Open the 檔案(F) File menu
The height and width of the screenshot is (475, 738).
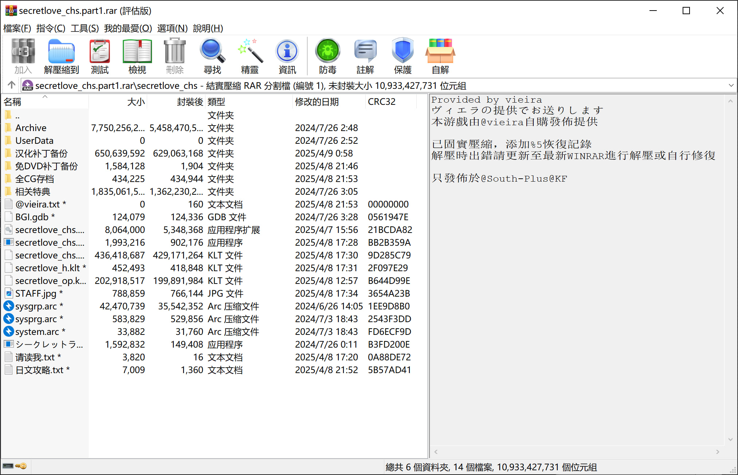(17, 28)
